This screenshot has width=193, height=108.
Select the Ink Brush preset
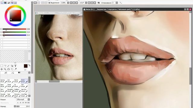[x=11, y=81]
